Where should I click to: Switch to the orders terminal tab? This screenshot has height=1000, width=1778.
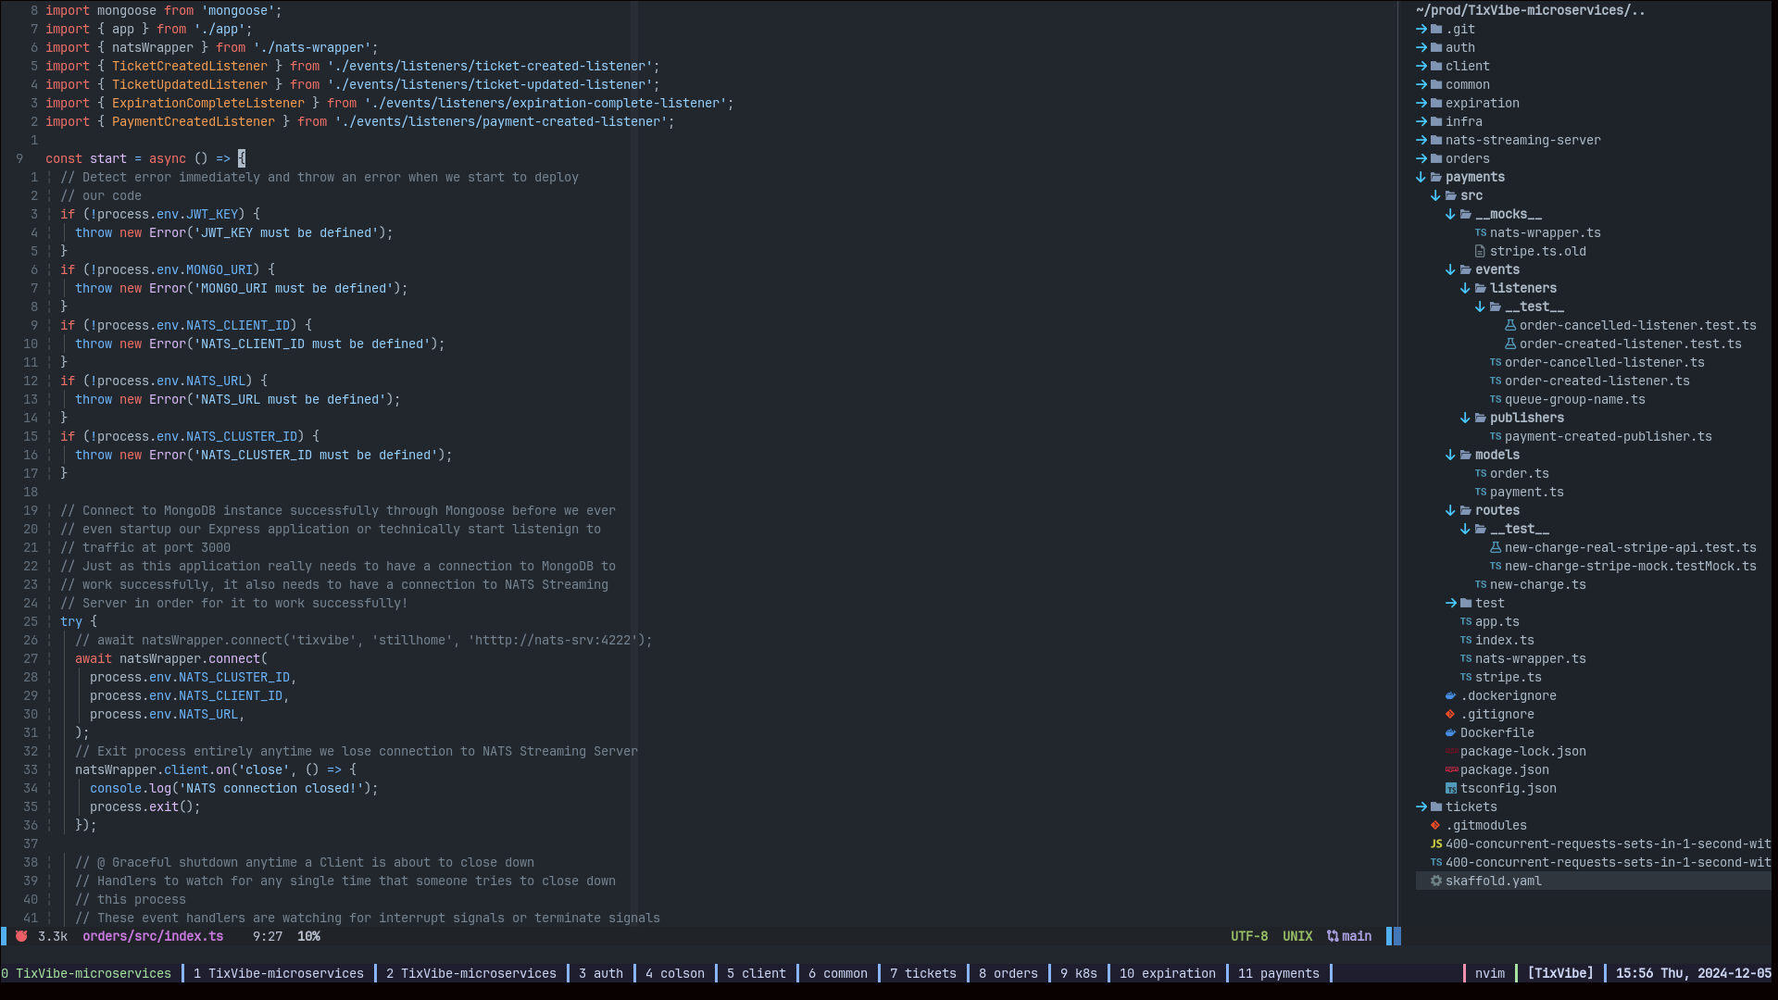pyautogui.click(x=1008, y=973)
